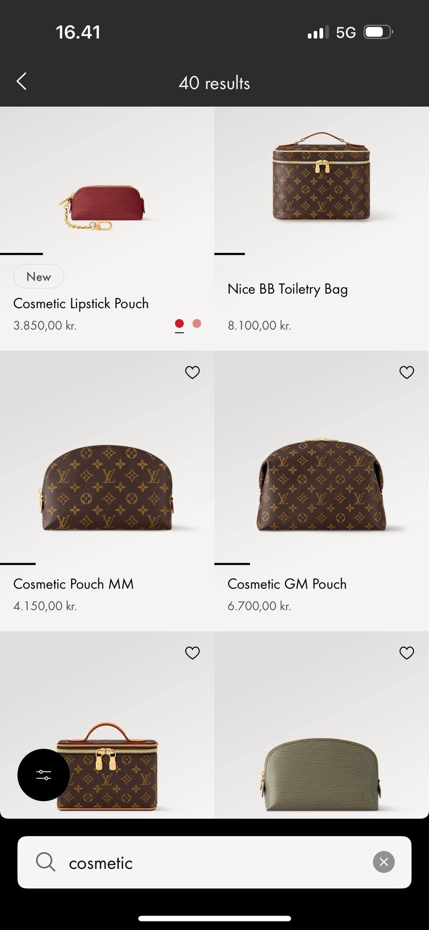
Task: Add green Epi pouch to wishlist
Action: [407, 653]
